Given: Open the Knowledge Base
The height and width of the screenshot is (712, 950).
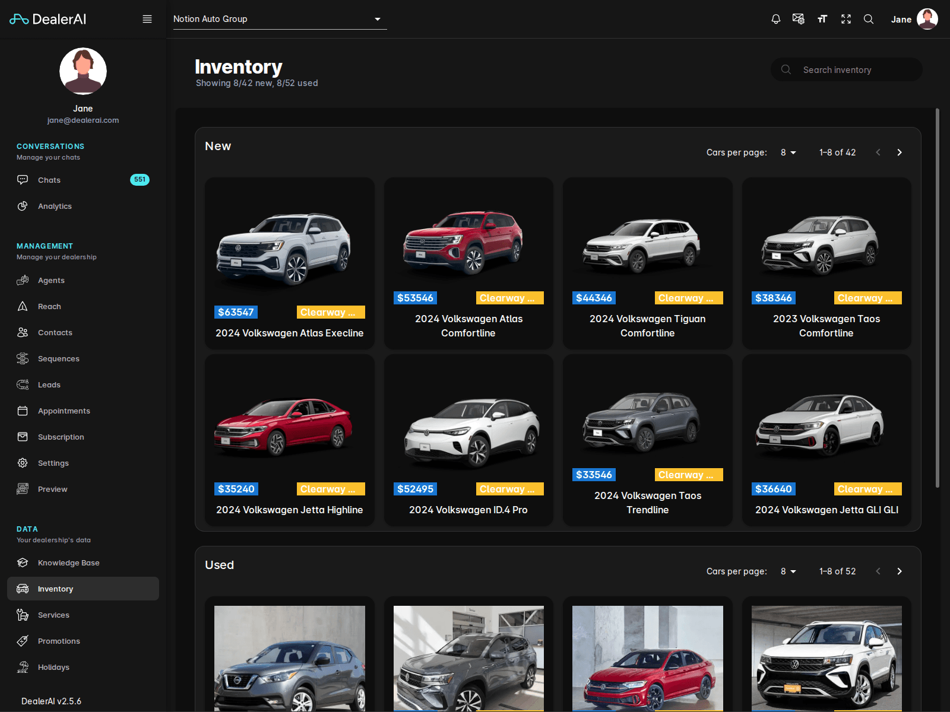Looking at the screenshot, I should 68,562.
